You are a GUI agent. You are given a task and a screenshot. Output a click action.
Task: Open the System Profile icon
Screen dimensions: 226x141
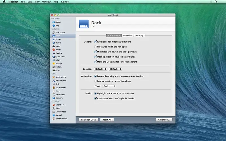pyautogui.click(x=54, y=119)
